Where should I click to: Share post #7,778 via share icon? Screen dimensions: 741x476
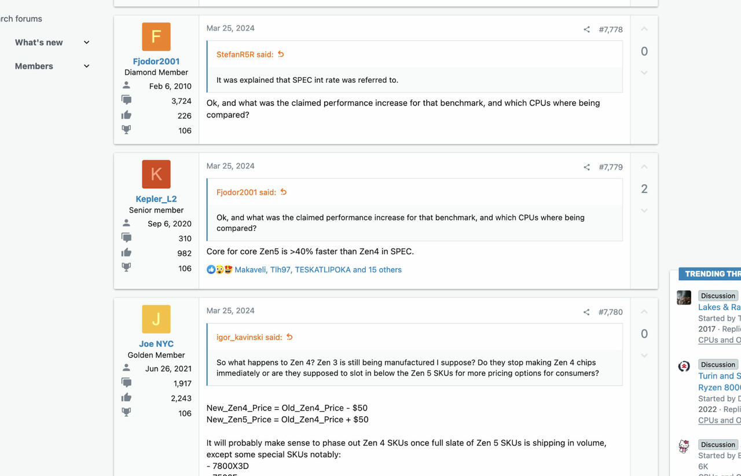[x=586, y=30]
